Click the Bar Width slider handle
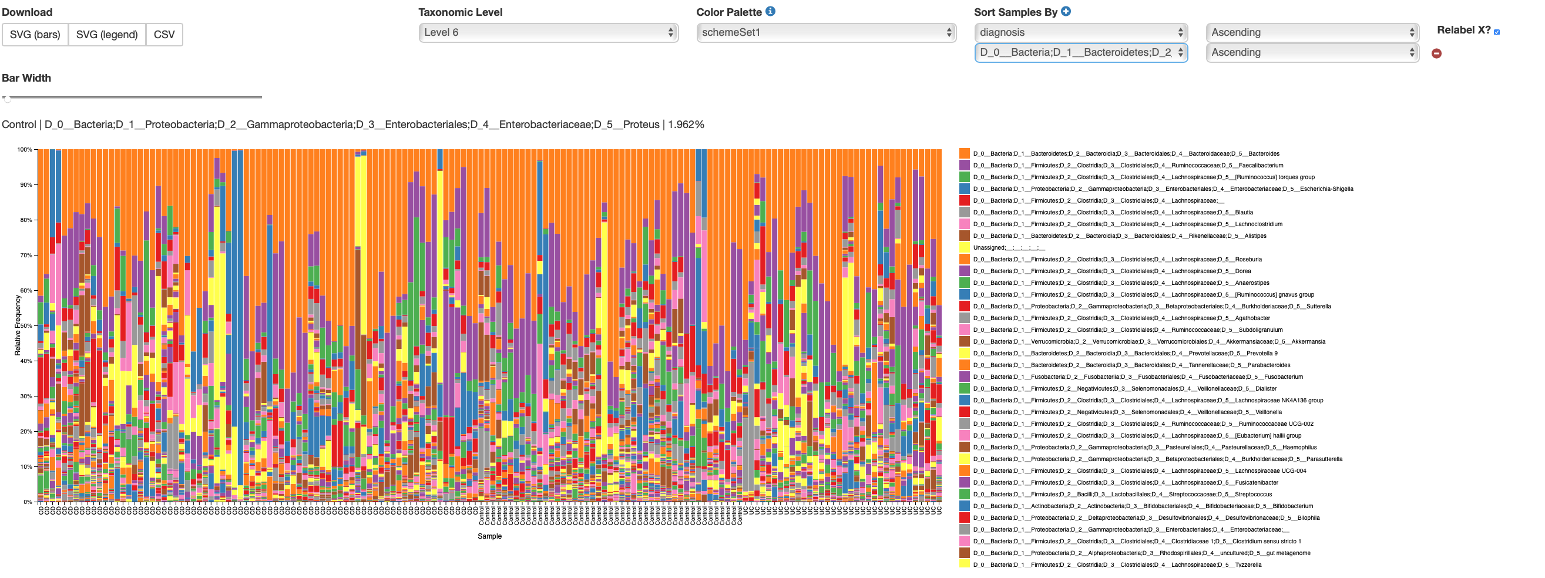1545x578 pixels. click(6, 98)
